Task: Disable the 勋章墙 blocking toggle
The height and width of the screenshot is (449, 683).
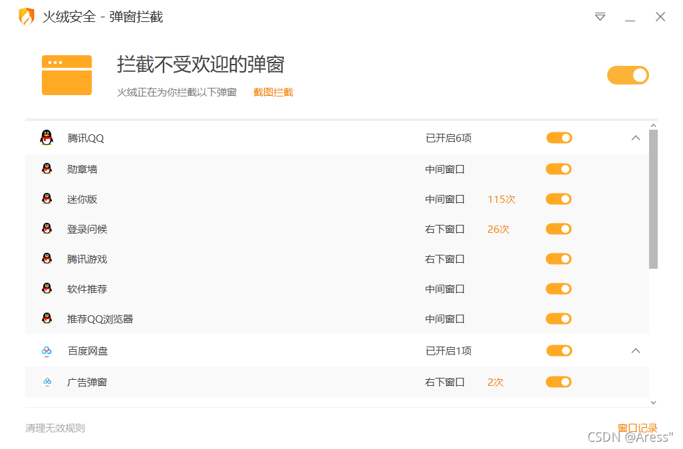Action: 559,169
